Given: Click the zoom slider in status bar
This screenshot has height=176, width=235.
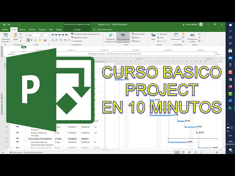Looking at the screenshot, I should (217, 153).
